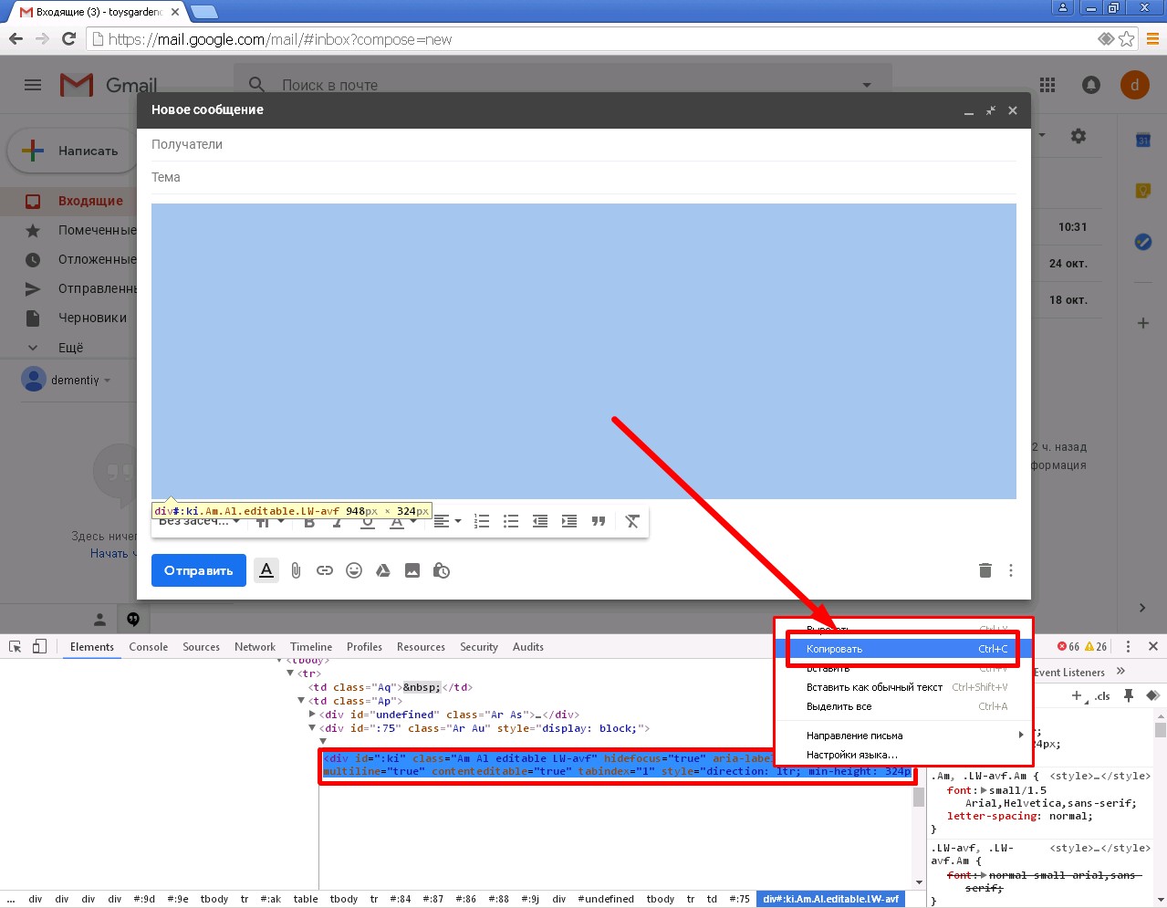Toggle device mode icon in DevTools
Image resolution: width=1167 pixels, height=908 pixels.
click(x=39, y=646)
